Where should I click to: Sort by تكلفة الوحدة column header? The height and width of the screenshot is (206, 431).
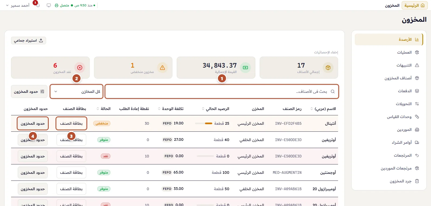tap(171, 109)
